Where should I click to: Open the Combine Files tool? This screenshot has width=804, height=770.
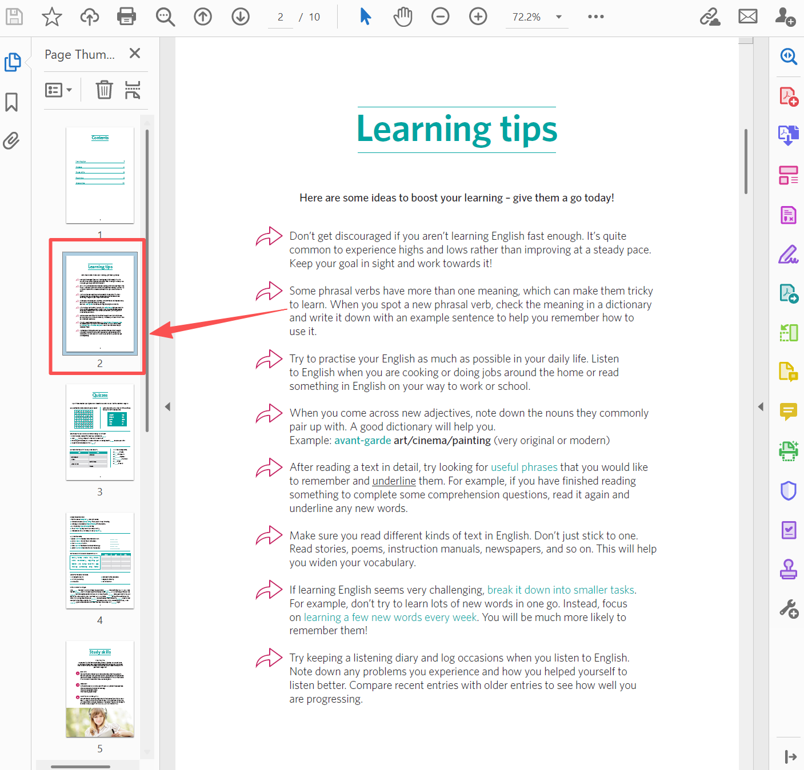[789, 136]
